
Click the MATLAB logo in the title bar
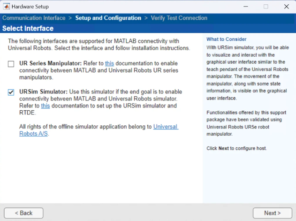(7, 7)
